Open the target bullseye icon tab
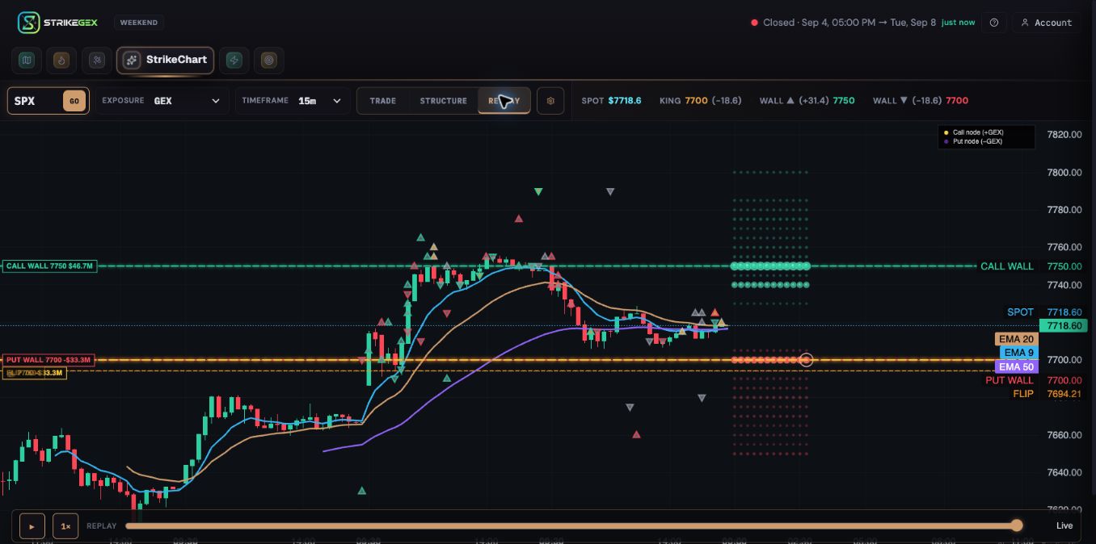 tap(269, 60)
